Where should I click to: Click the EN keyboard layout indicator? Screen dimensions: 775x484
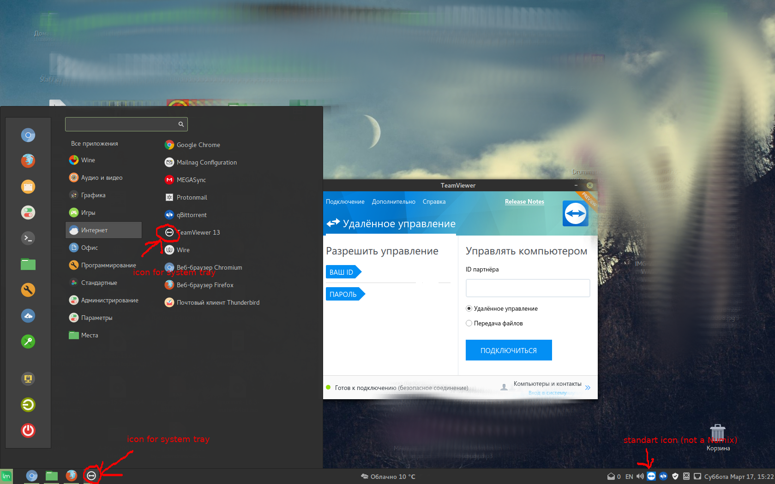(x=629, y=477)
